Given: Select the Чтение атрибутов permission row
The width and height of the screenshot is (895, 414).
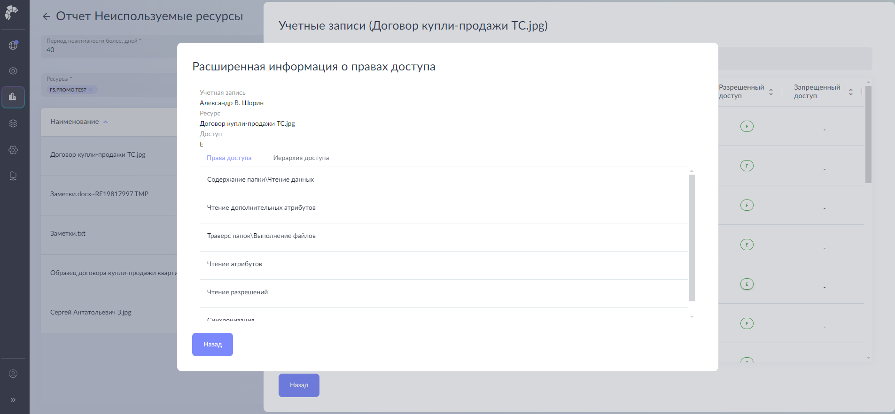Looking at the screenshot, I should coord(444,266).
